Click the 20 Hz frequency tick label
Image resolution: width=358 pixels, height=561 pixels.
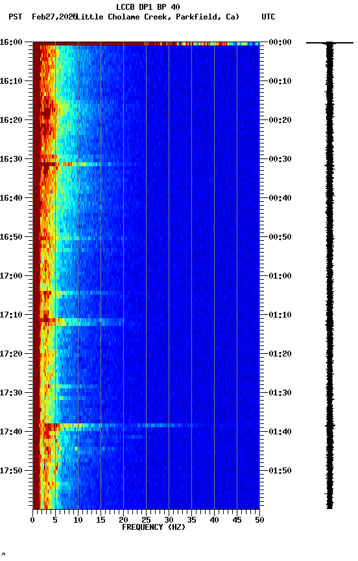(123, 520)
